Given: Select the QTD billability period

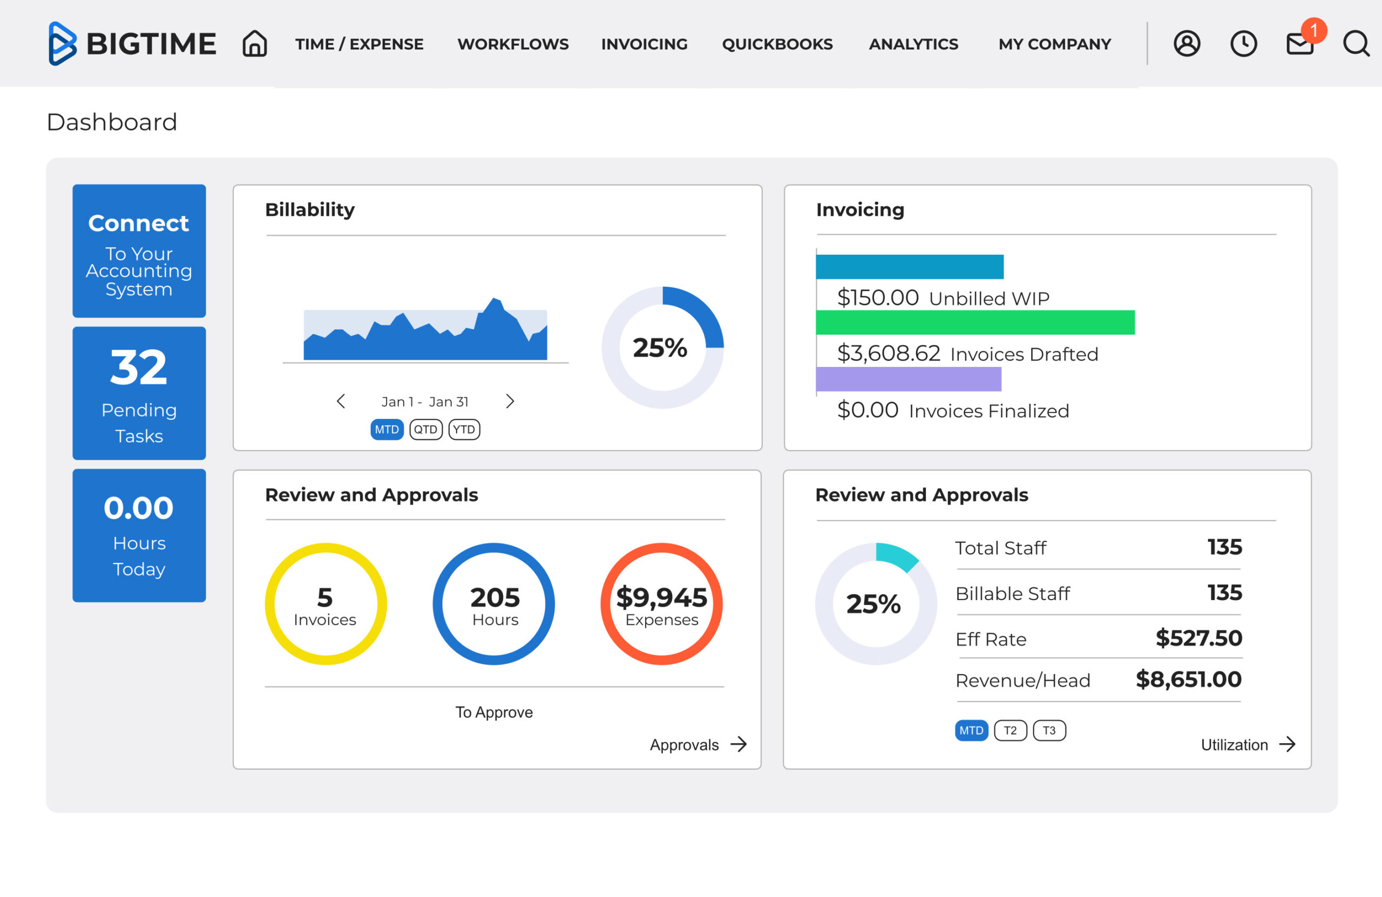Looking at the screenshot, I should [x=425, y=430].
